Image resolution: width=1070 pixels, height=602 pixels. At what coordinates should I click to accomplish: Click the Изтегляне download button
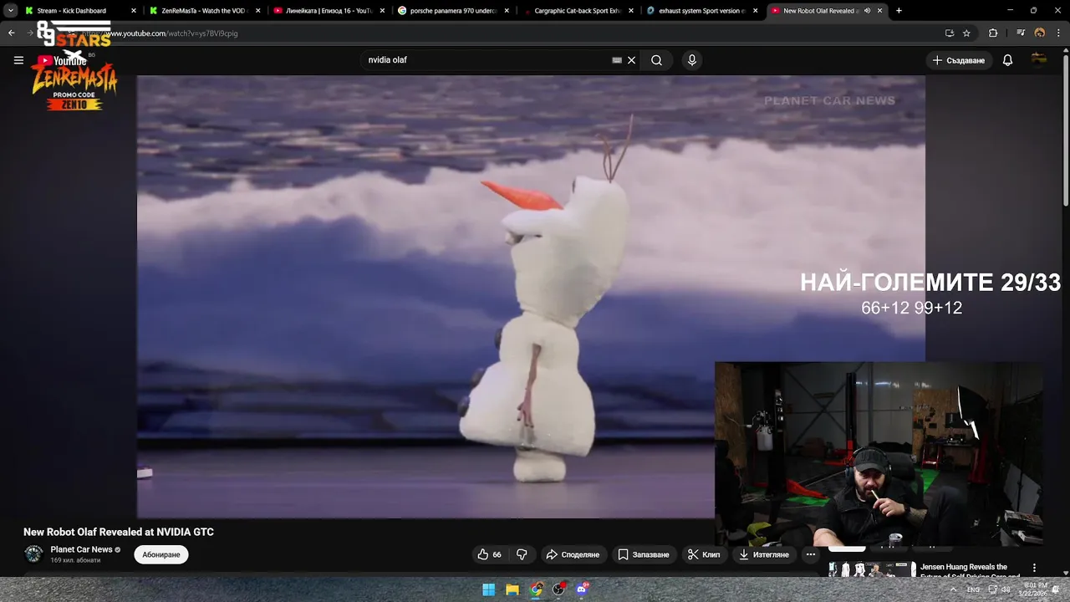point(764,554)
